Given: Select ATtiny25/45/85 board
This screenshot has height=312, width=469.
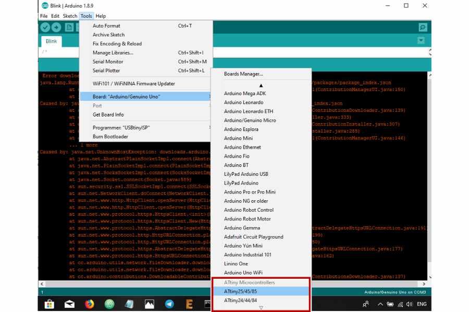Looking at the screenshot, I should click(261, 291).
